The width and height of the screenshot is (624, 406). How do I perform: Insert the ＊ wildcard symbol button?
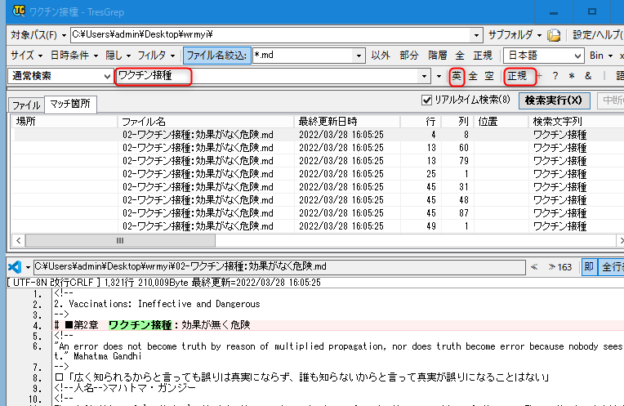pyautogui.click(x=572, y=76)
